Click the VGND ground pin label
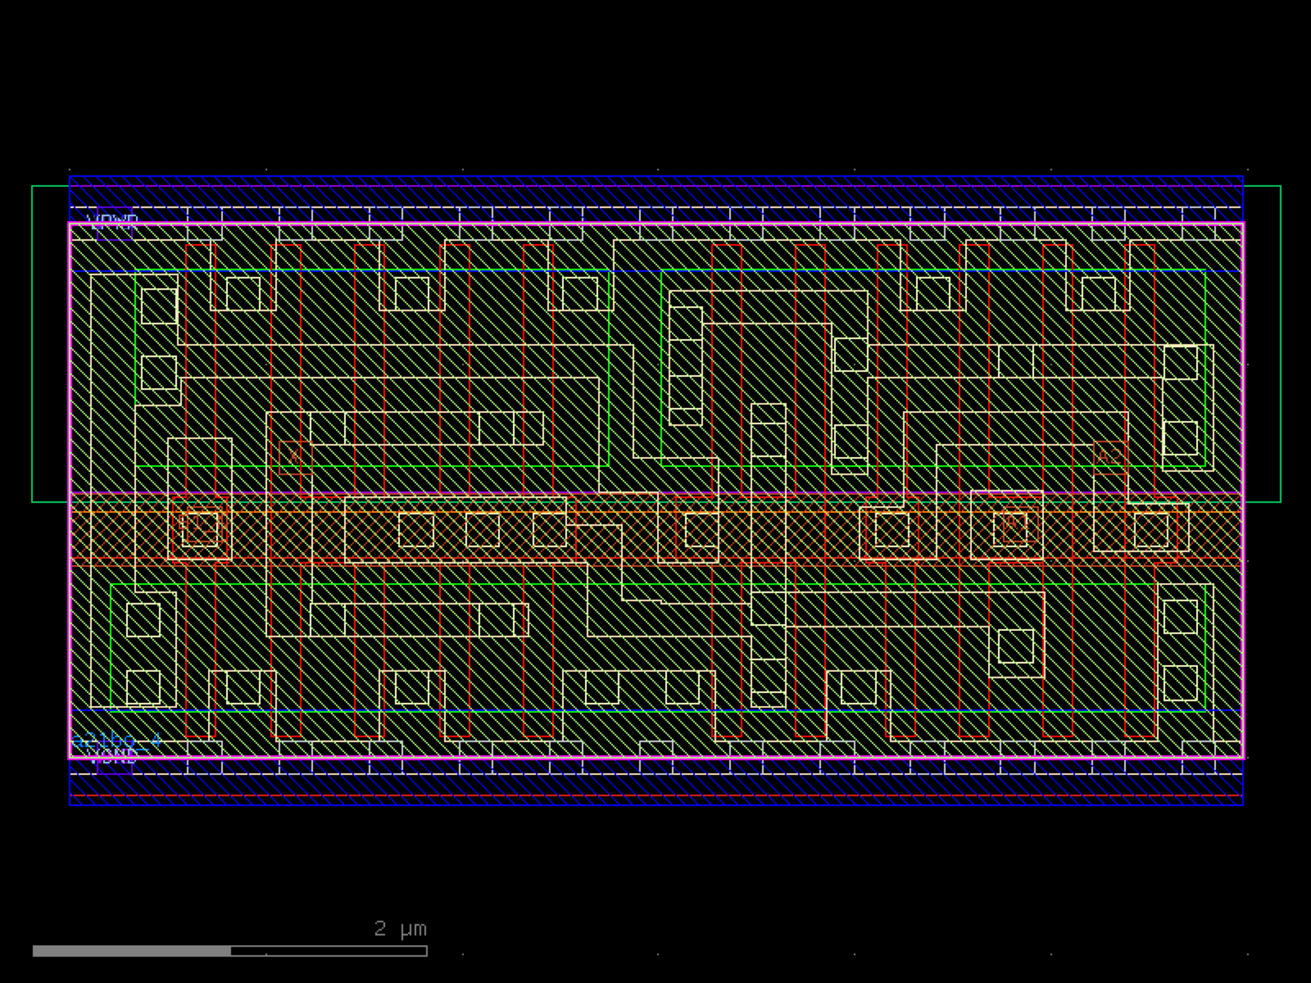 (x=114, y=757)
